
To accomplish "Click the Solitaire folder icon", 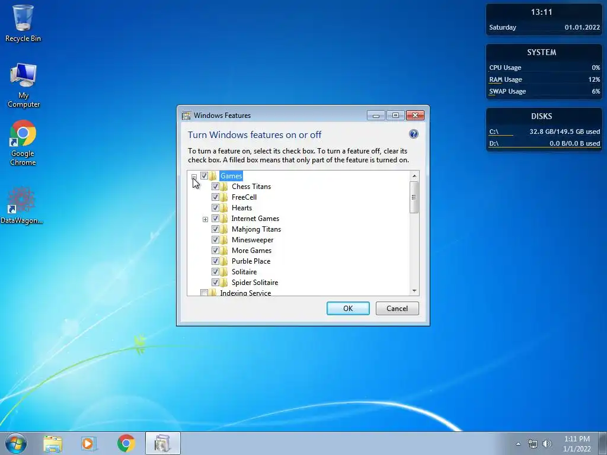I will tap(224, 271).
